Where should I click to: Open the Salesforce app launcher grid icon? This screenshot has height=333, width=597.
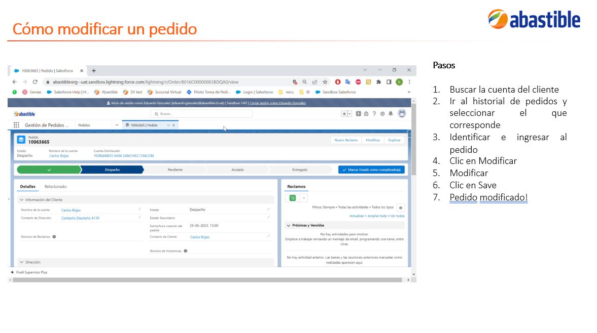tap(16, 125)
